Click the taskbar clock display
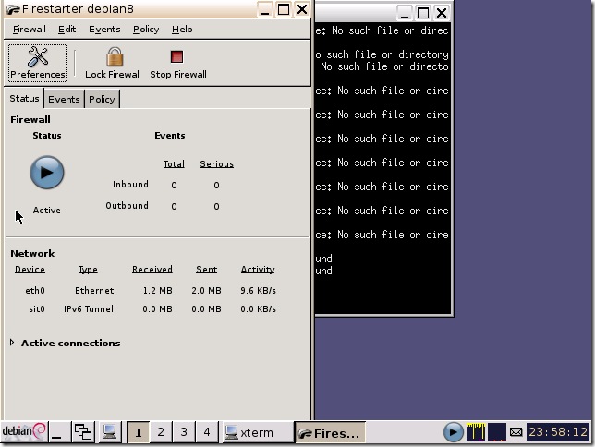595x447 pixels. click(558, 431)
